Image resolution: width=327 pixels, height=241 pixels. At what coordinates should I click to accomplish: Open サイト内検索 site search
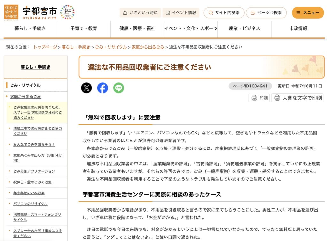point(224,13)
